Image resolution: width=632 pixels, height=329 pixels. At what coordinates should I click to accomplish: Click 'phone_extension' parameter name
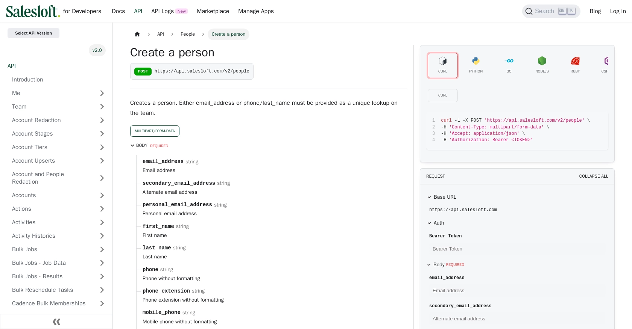(x=166, y=291)
